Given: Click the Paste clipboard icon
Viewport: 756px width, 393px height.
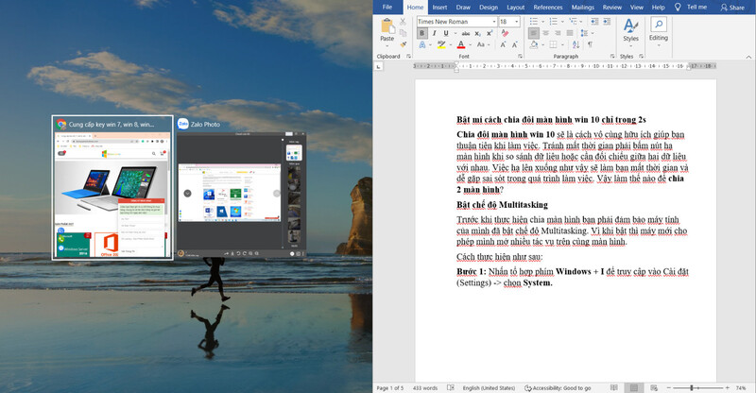Looking at the screenshot, I should [x=387, y=26].
